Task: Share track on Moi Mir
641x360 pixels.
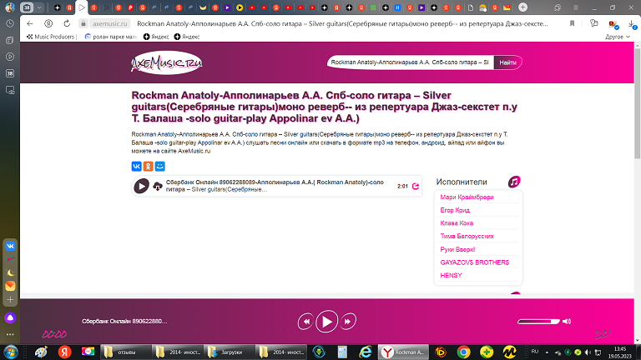Action: (160, 166)
